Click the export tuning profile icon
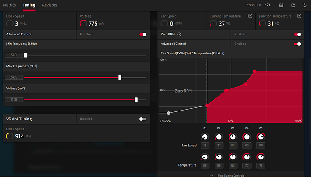This screenshot has height=177, width=311. [293, 5]
